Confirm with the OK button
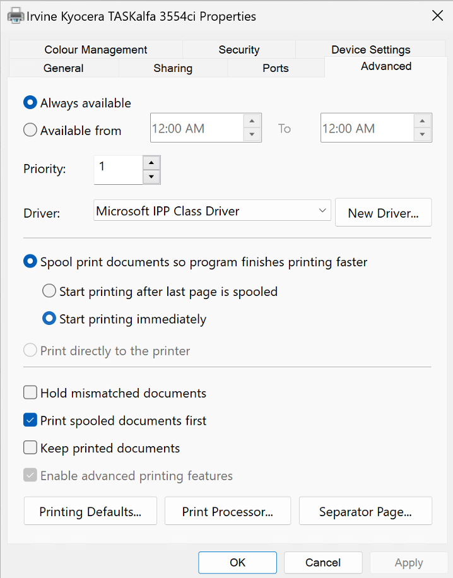 (x=237, y=562)
